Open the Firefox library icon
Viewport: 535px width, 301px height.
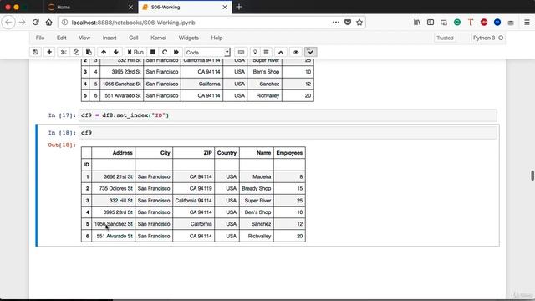tap(417, 23)
